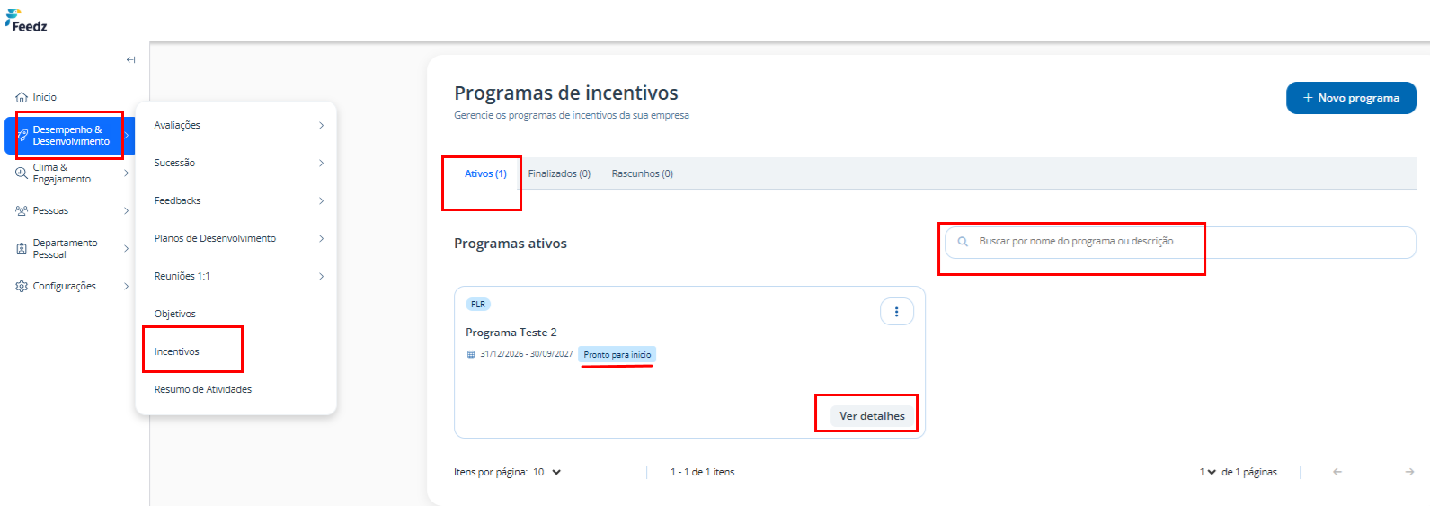Image resolution: width=1430 pixels, height=506 pixels.
Task: Expand the Reuniões 1:1 submenu arrow
Action: [x=321, y=276]
